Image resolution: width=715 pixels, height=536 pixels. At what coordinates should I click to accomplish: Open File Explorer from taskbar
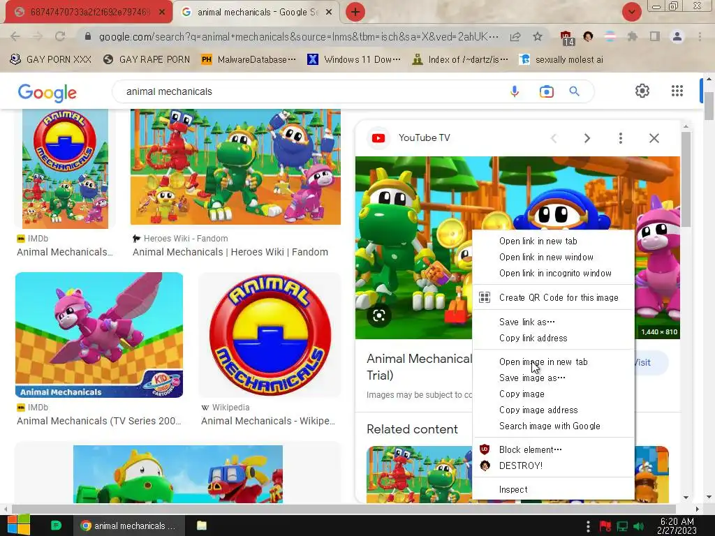(202, 526)
